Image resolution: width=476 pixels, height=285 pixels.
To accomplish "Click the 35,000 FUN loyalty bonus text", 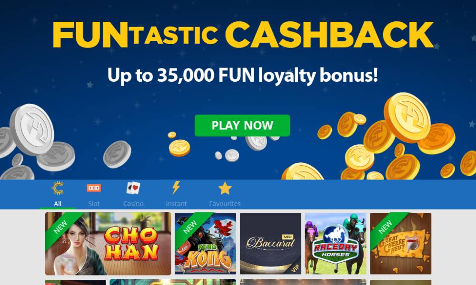I will pos(243,75).
